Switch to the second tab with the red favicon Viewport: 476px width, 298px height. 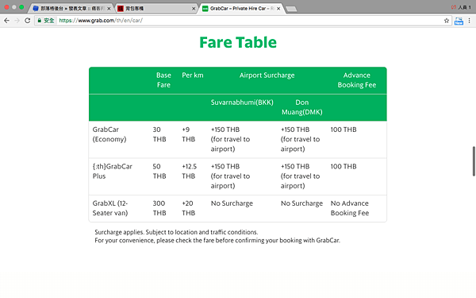[156, 8]
